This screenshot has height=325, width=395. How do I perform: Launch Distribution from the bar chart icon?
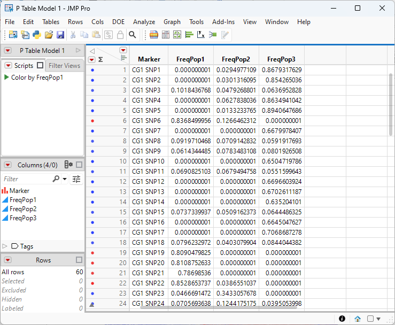pyautogui.click(x=189, y=35)
